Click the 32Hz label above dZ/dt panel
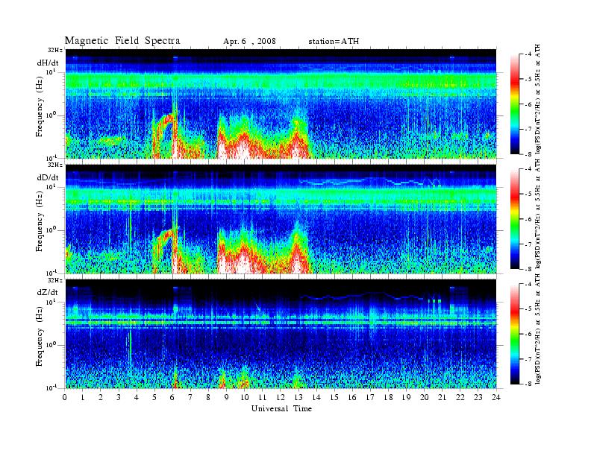Screen dimensions: 591x456 54,280
